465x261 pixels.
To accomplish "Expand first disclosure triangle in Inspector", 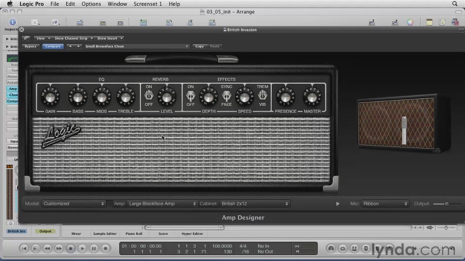I will coord(7,39).
